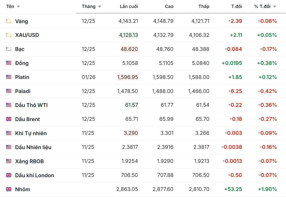
Task: Click the UK flag beside Dầu khí London
Action: click(x=9, y=176)
